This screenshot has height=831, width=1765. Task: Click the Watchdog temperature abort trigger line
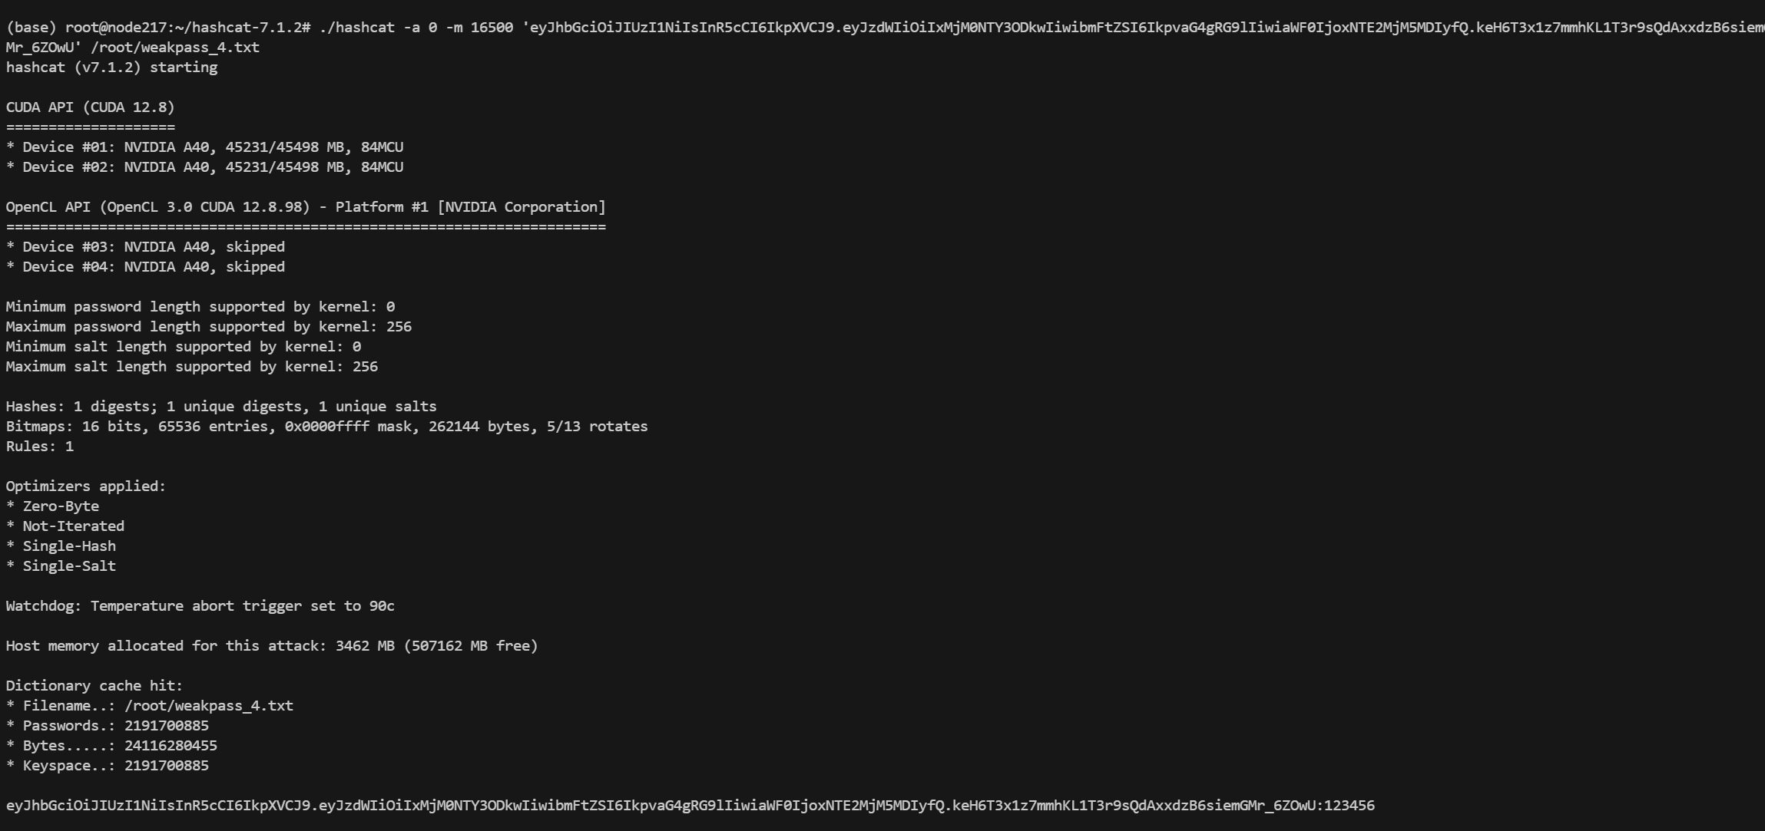[x=200, y=606]
